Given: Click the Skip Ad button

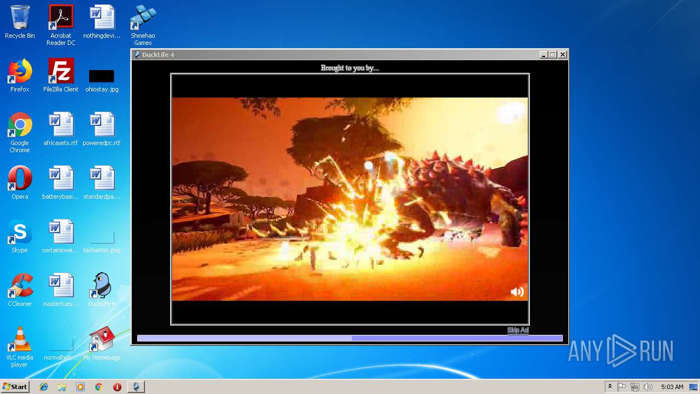Looking at the screenshot, I should [x=518, y=330].
